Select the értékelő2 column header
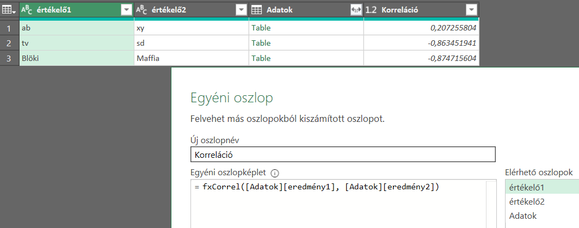The width and height of the screenshot is (579, 228). click(192, 10)
